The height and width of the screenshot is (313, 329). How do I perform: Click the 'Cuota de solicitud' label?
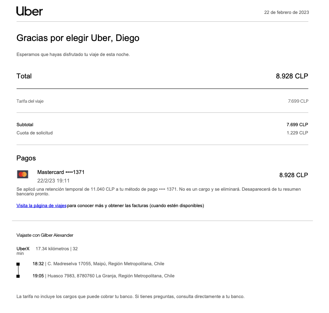[35, 133]
